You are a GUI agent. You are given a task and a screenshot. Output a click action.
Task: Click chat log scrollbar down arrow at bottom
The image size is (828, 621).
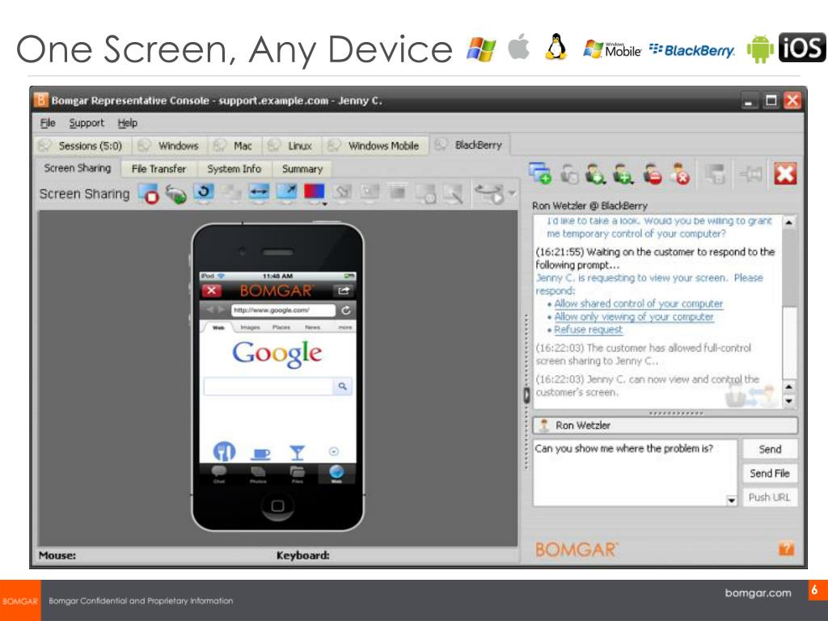[x=788, y=401]
